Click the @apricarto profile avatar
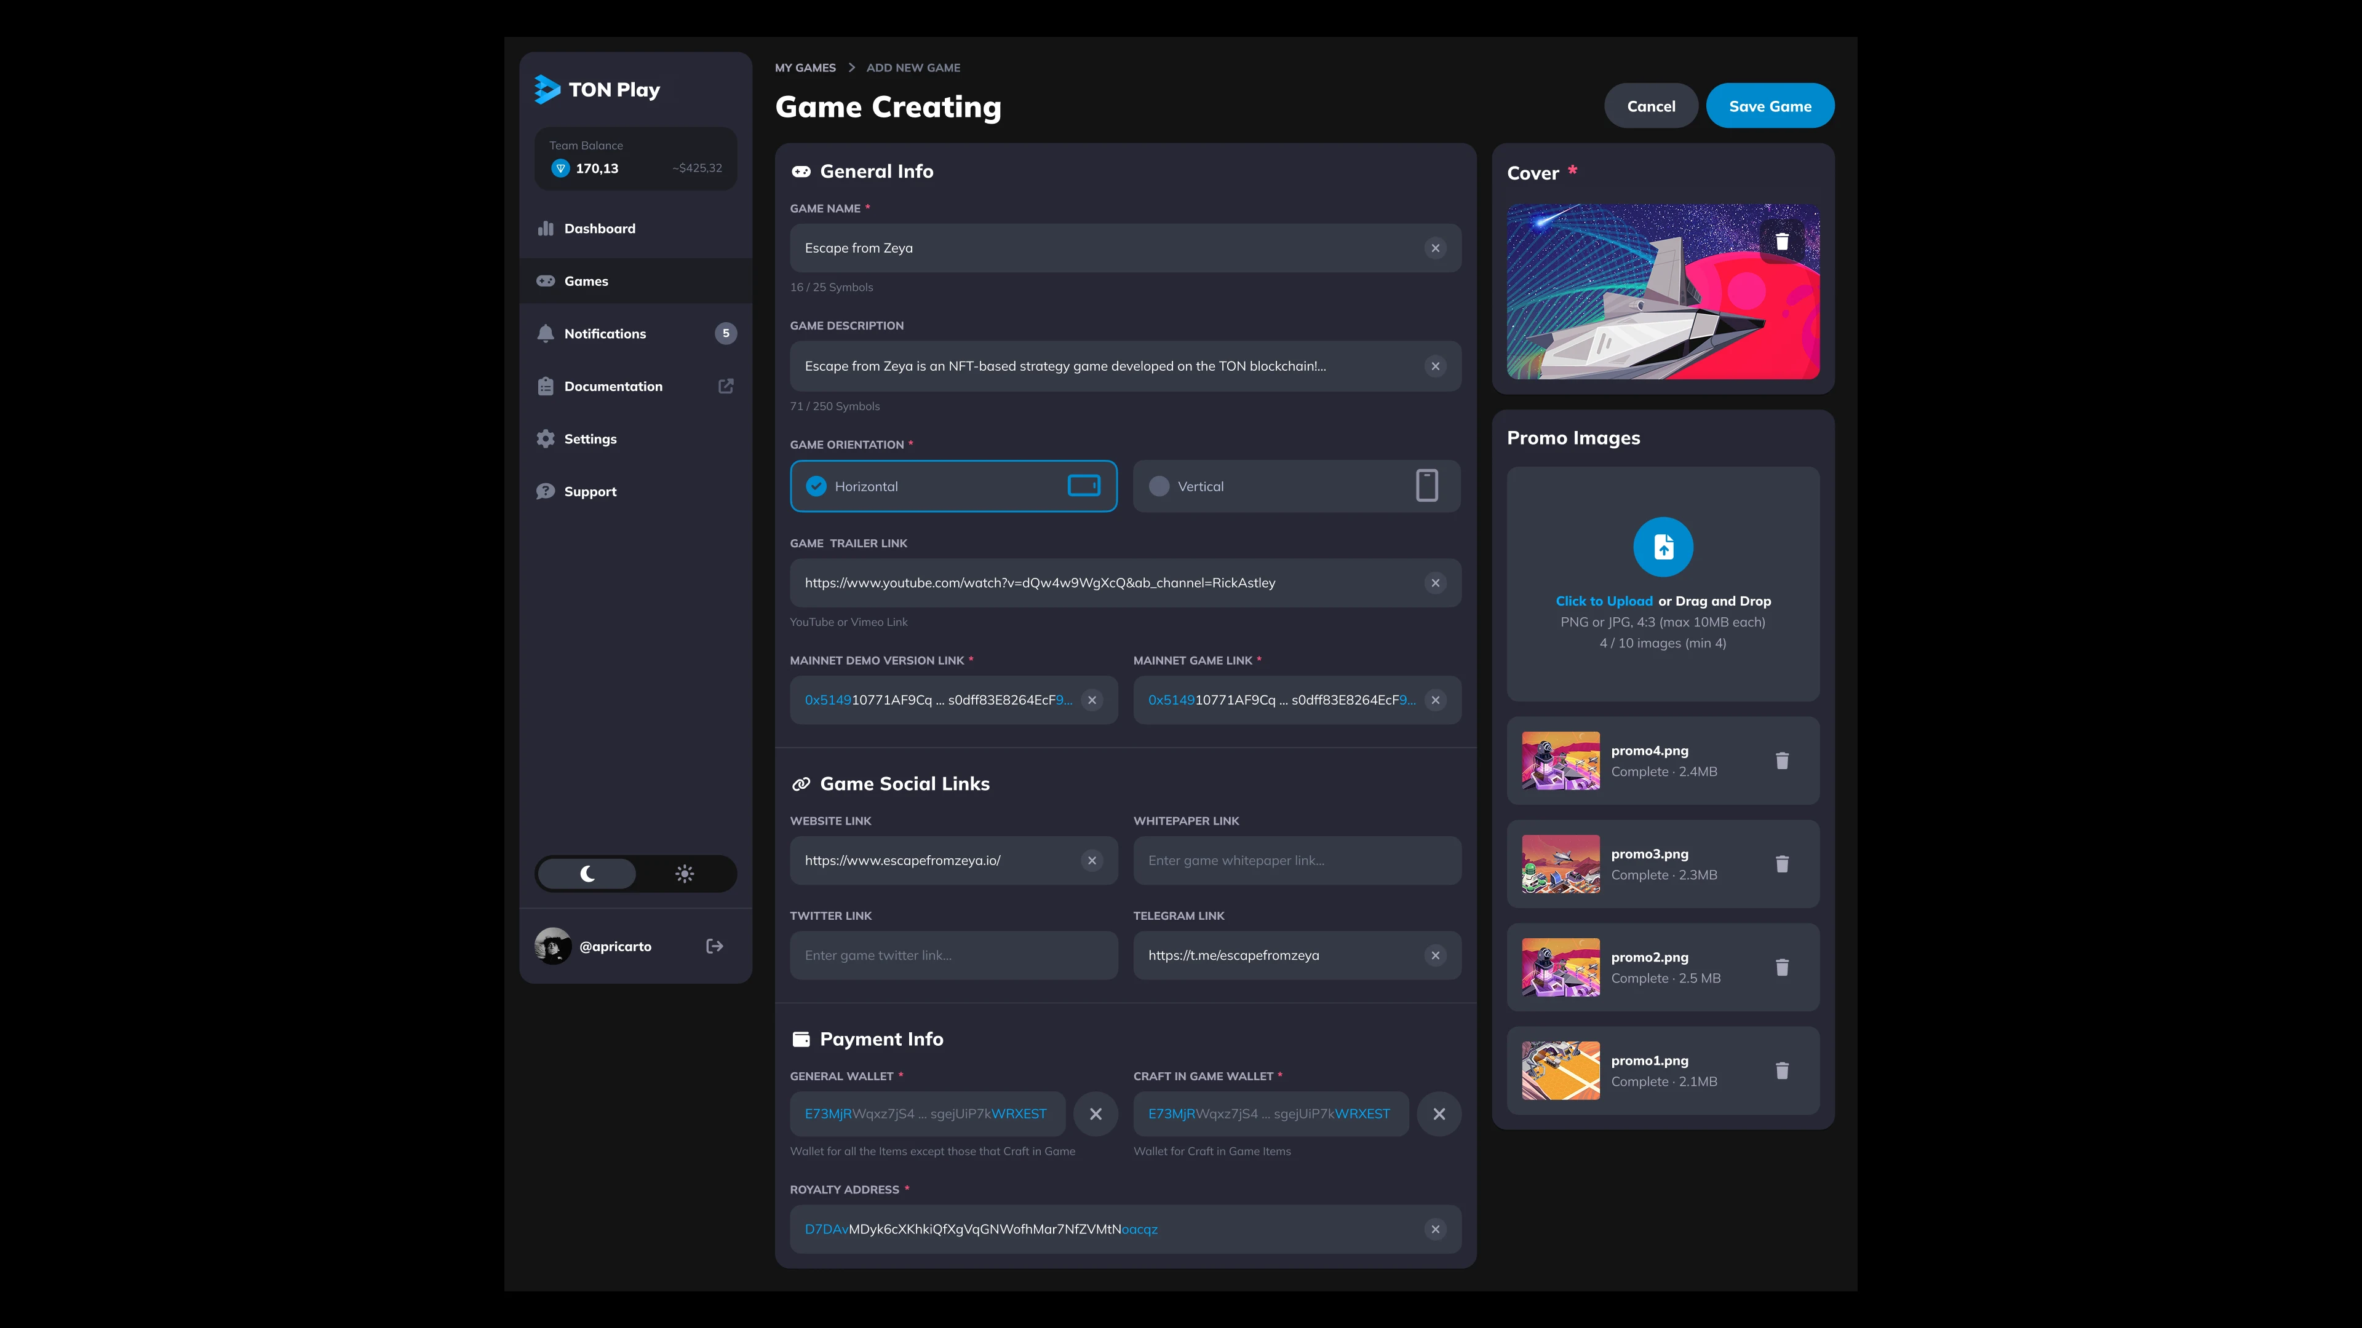Screen dimensions: 2362x1328 coord(553,946)
